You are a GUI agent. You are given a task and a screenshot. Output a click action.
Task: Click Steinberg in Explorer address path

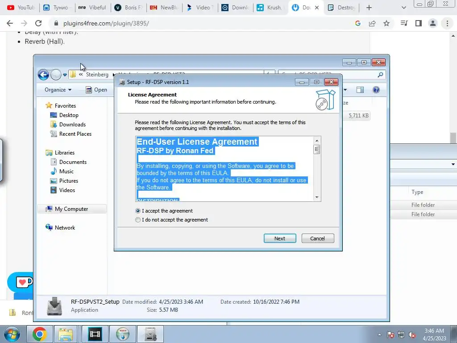tap(97, 75)
